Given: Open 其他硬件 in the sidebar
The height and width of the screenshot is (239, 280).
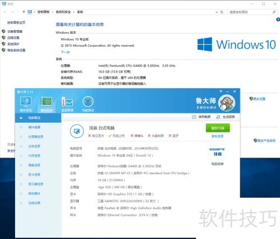Looking at the screenshot, I should [x=34, y=194].
